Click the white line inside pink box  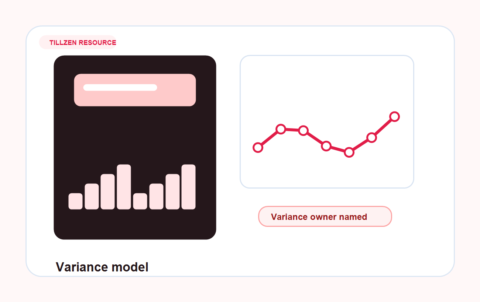click(120, 87)
